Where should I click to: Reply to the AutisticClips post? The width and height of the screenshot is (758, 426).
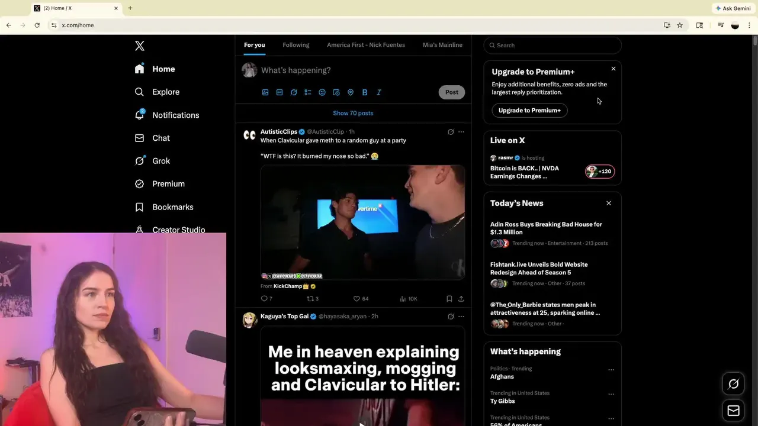[266, 299]
